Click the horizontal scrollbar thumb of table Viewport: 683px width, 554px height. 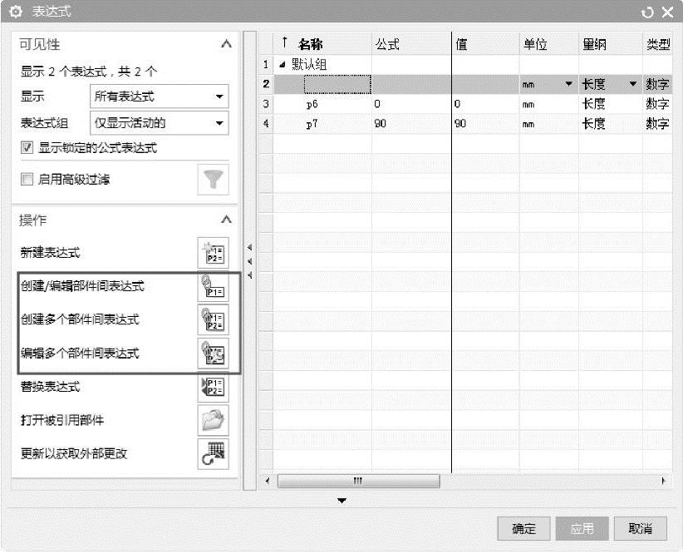(358, 481)
